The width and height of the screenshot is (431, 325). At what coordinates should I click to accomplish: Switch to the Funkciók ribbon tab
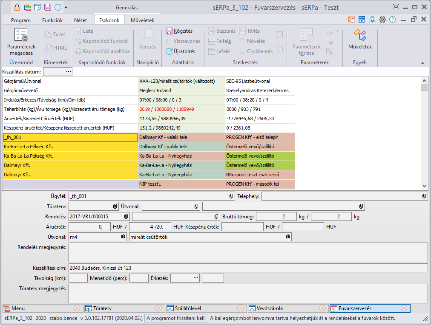52,20
